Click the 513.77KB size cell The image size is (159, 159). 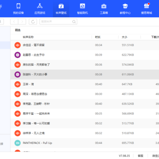(x=128, y=123)
